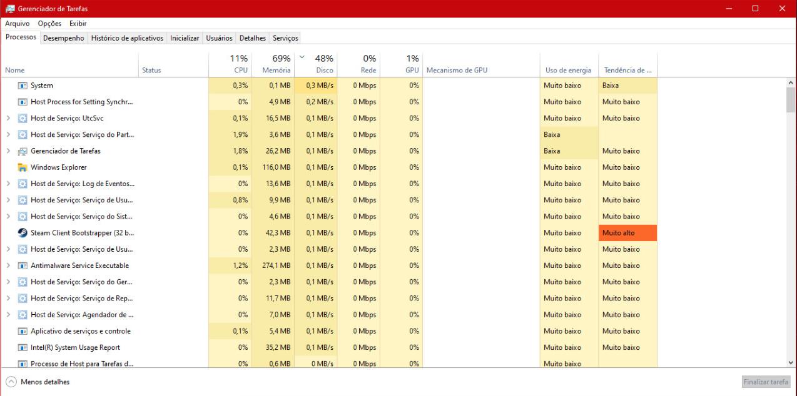Click the 35,2 MB memory value
Screen dimensions: 797x396
[x=278, y=347]
